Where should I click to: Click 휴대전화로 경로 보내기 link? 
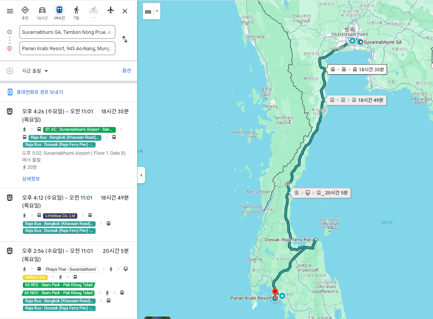tap(40, 92)
